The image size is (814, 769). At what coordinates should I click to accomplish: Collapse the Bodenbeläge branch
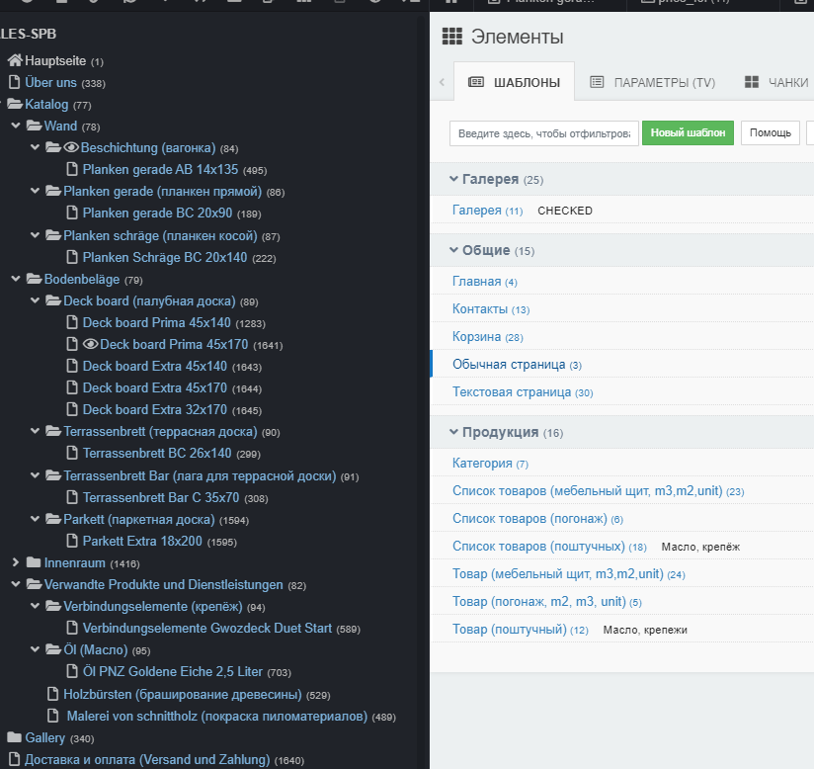pyautogui.click(x=16, y=279)
